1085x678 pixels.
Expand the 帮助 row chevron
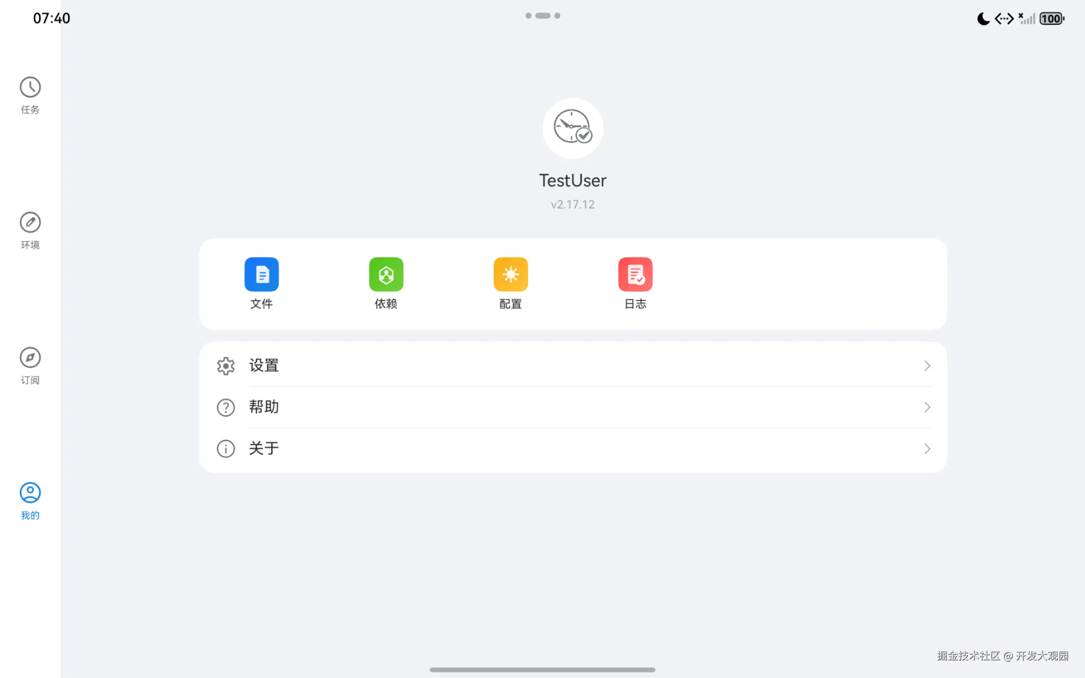[x=927, y=407]
